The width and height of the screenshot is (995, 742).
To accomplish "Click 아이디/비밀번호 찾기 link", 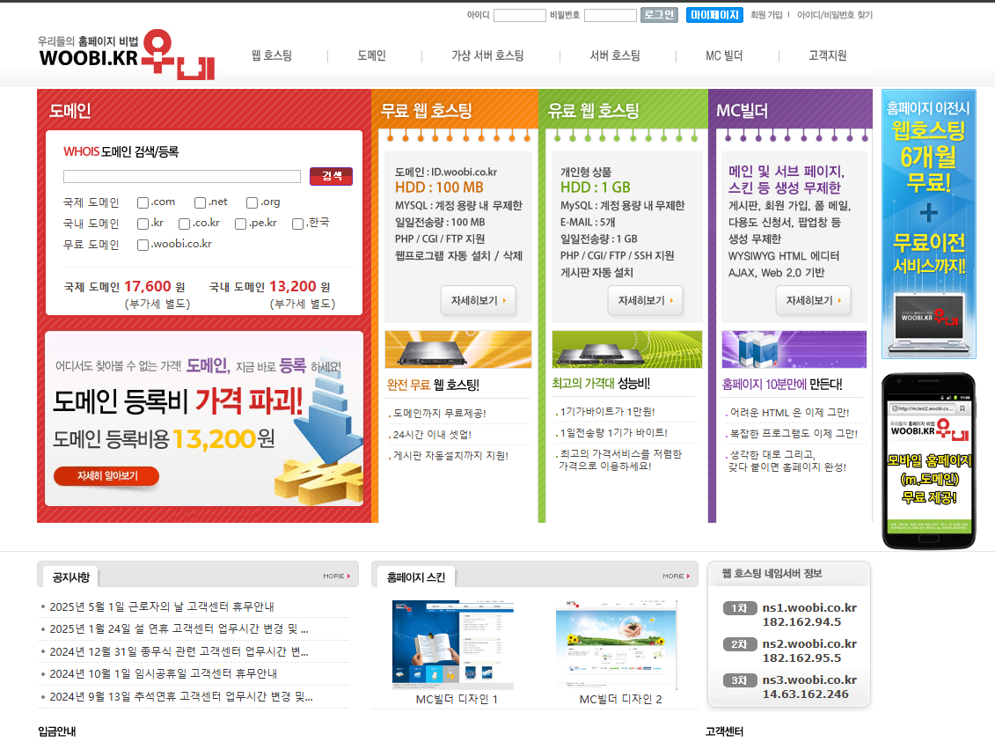I will (x=835, y=15).
